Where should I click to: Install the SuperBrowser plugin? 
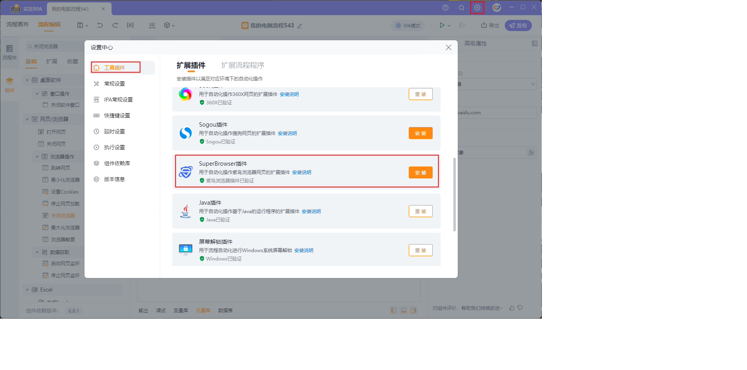pos(420,172)
